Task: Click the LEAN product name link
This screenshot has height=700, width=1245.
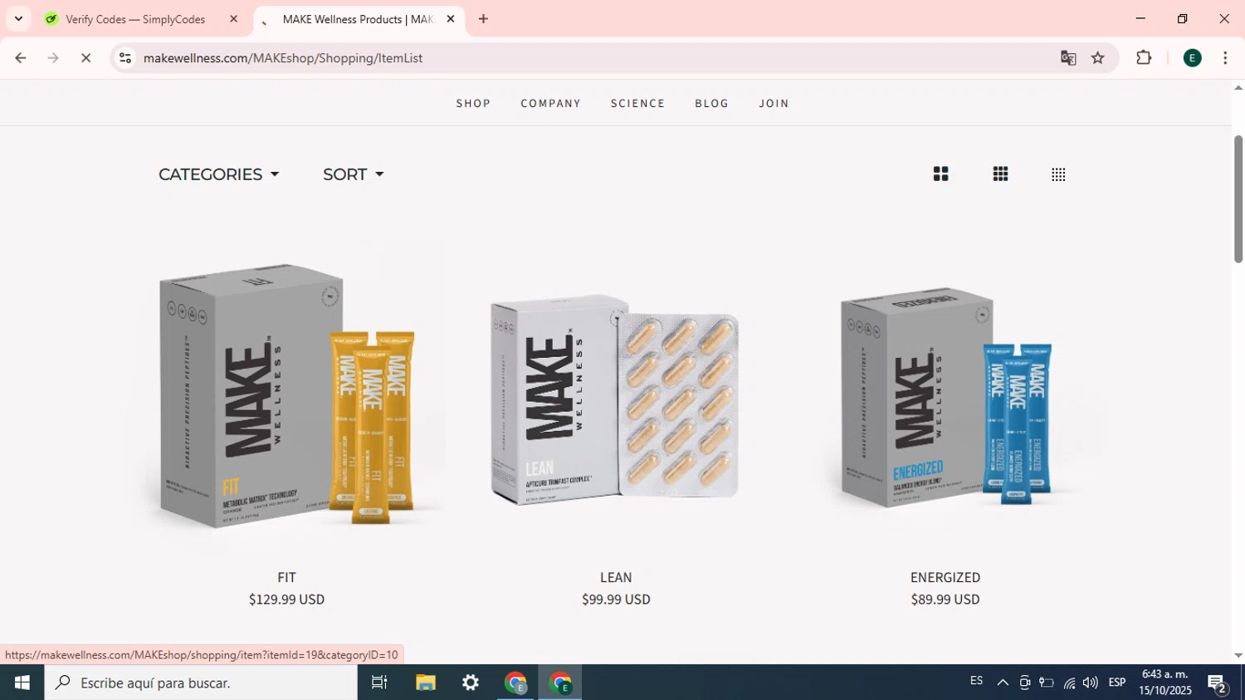Action: coord(616,577)
